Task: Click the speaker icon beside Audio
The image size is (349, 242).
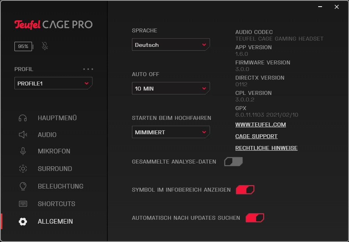Action: (x=23, y=135)
